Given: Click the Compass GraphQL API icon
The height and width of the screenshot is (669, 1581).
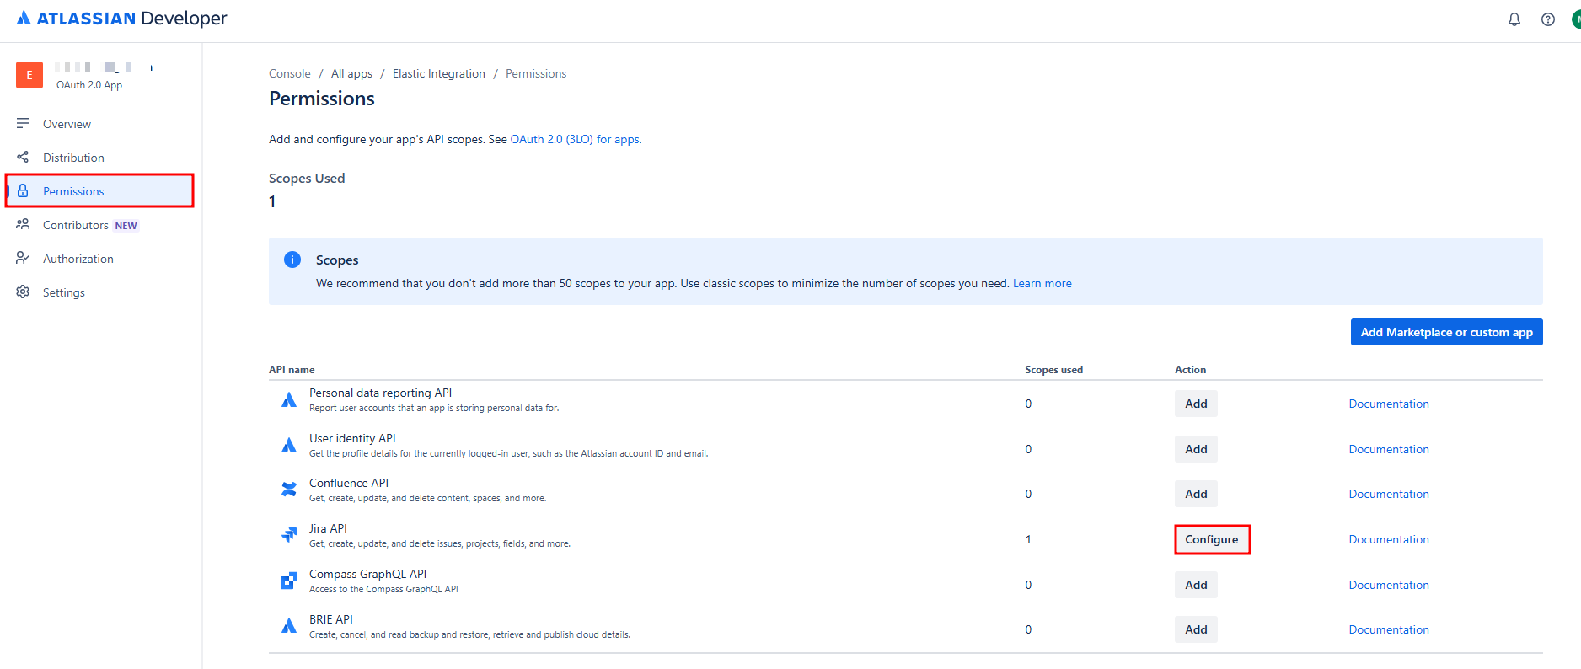Looking at the screenshot, I should pyautogui.click(x=289, y=581).
